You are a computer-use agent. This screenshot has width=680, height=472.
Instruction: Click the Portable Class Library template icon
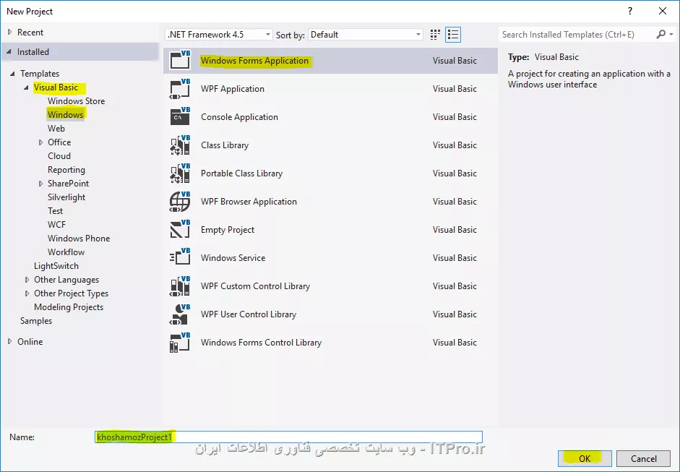180,173
